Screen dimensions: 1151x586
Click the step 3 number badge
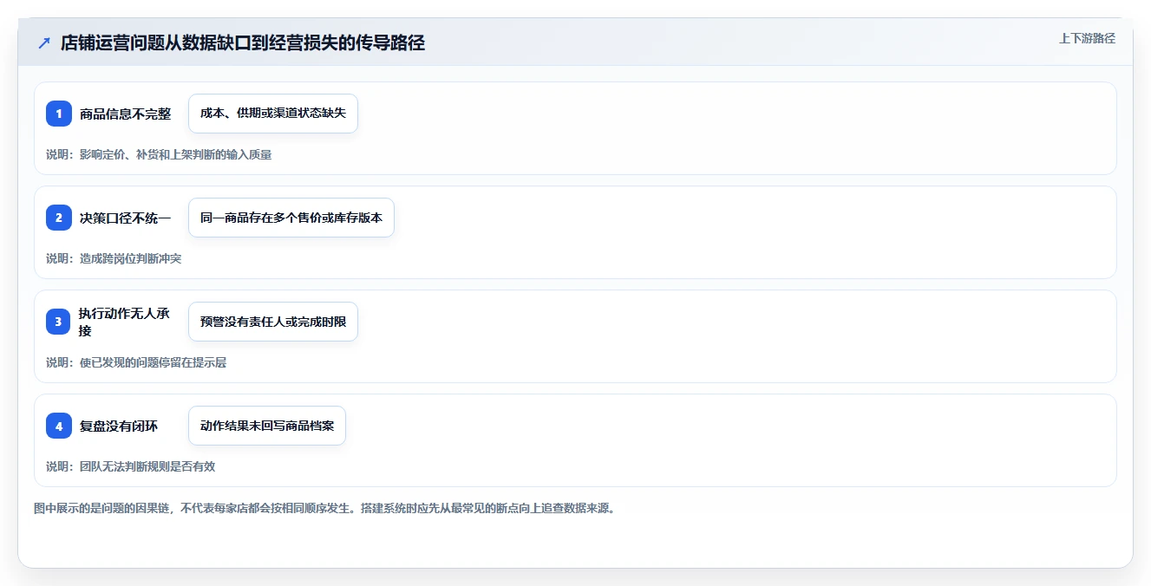pos(59,322)
